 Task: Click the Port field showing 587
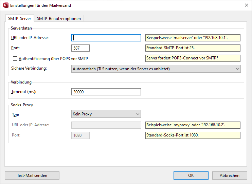tap(80, 48)
